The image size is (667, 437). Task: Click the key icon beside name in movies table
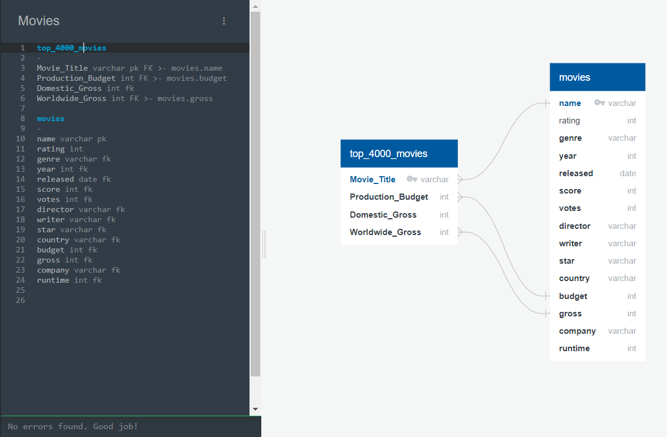point(600,103)
